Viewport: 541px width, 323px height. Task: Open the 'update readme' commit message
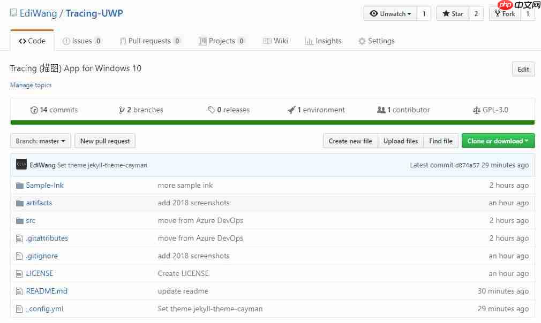pos(183,291)
